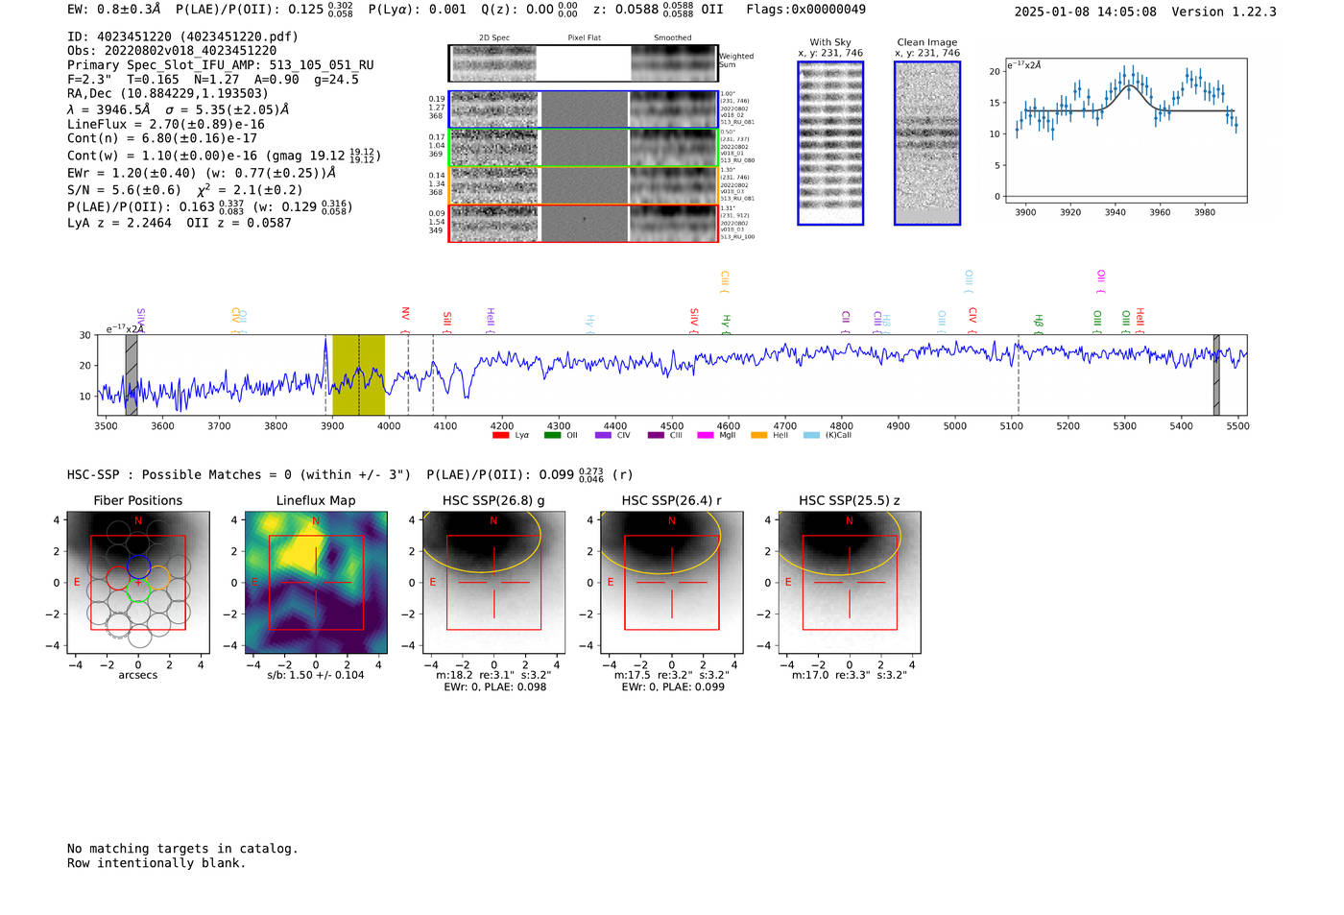Screen dimensions: 1344x915
Task: Open the green-bordered fiber's 2D Spec panel
Action: [x=494, y=148]
